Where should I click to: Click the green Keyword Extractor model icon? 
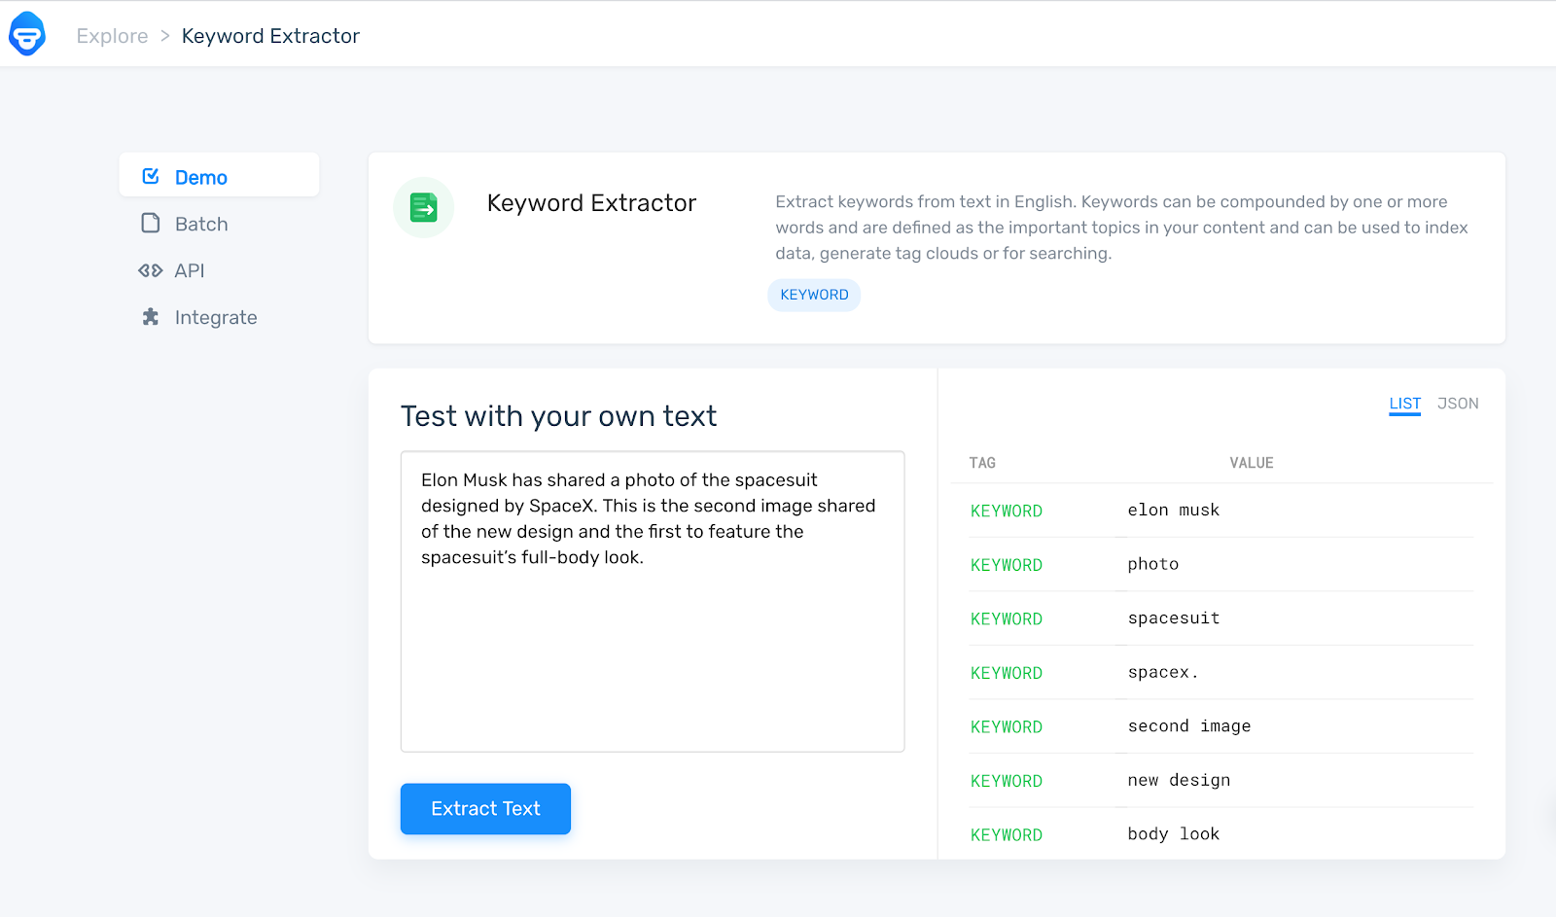click(424, 207)
